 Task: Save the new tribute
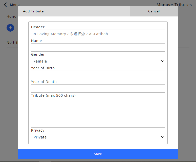(98, 154)
